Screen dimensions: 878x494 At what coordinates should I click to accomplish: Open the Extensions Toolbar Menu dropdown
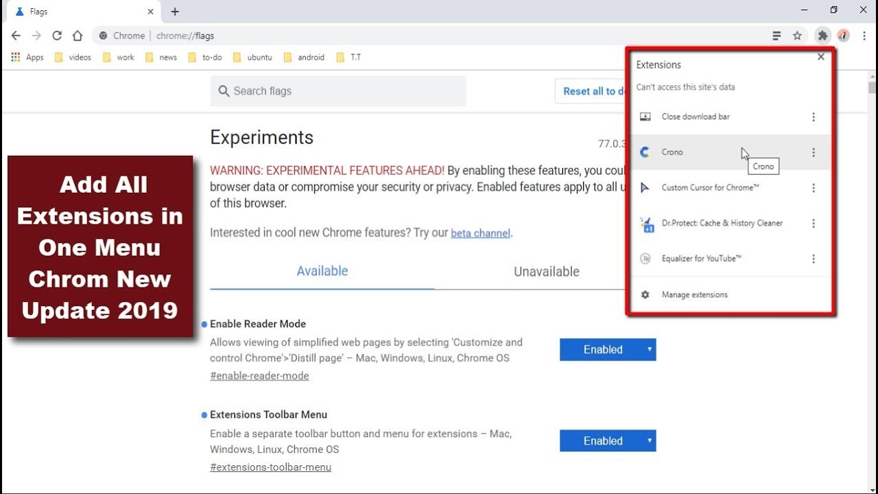pos(608,440)
